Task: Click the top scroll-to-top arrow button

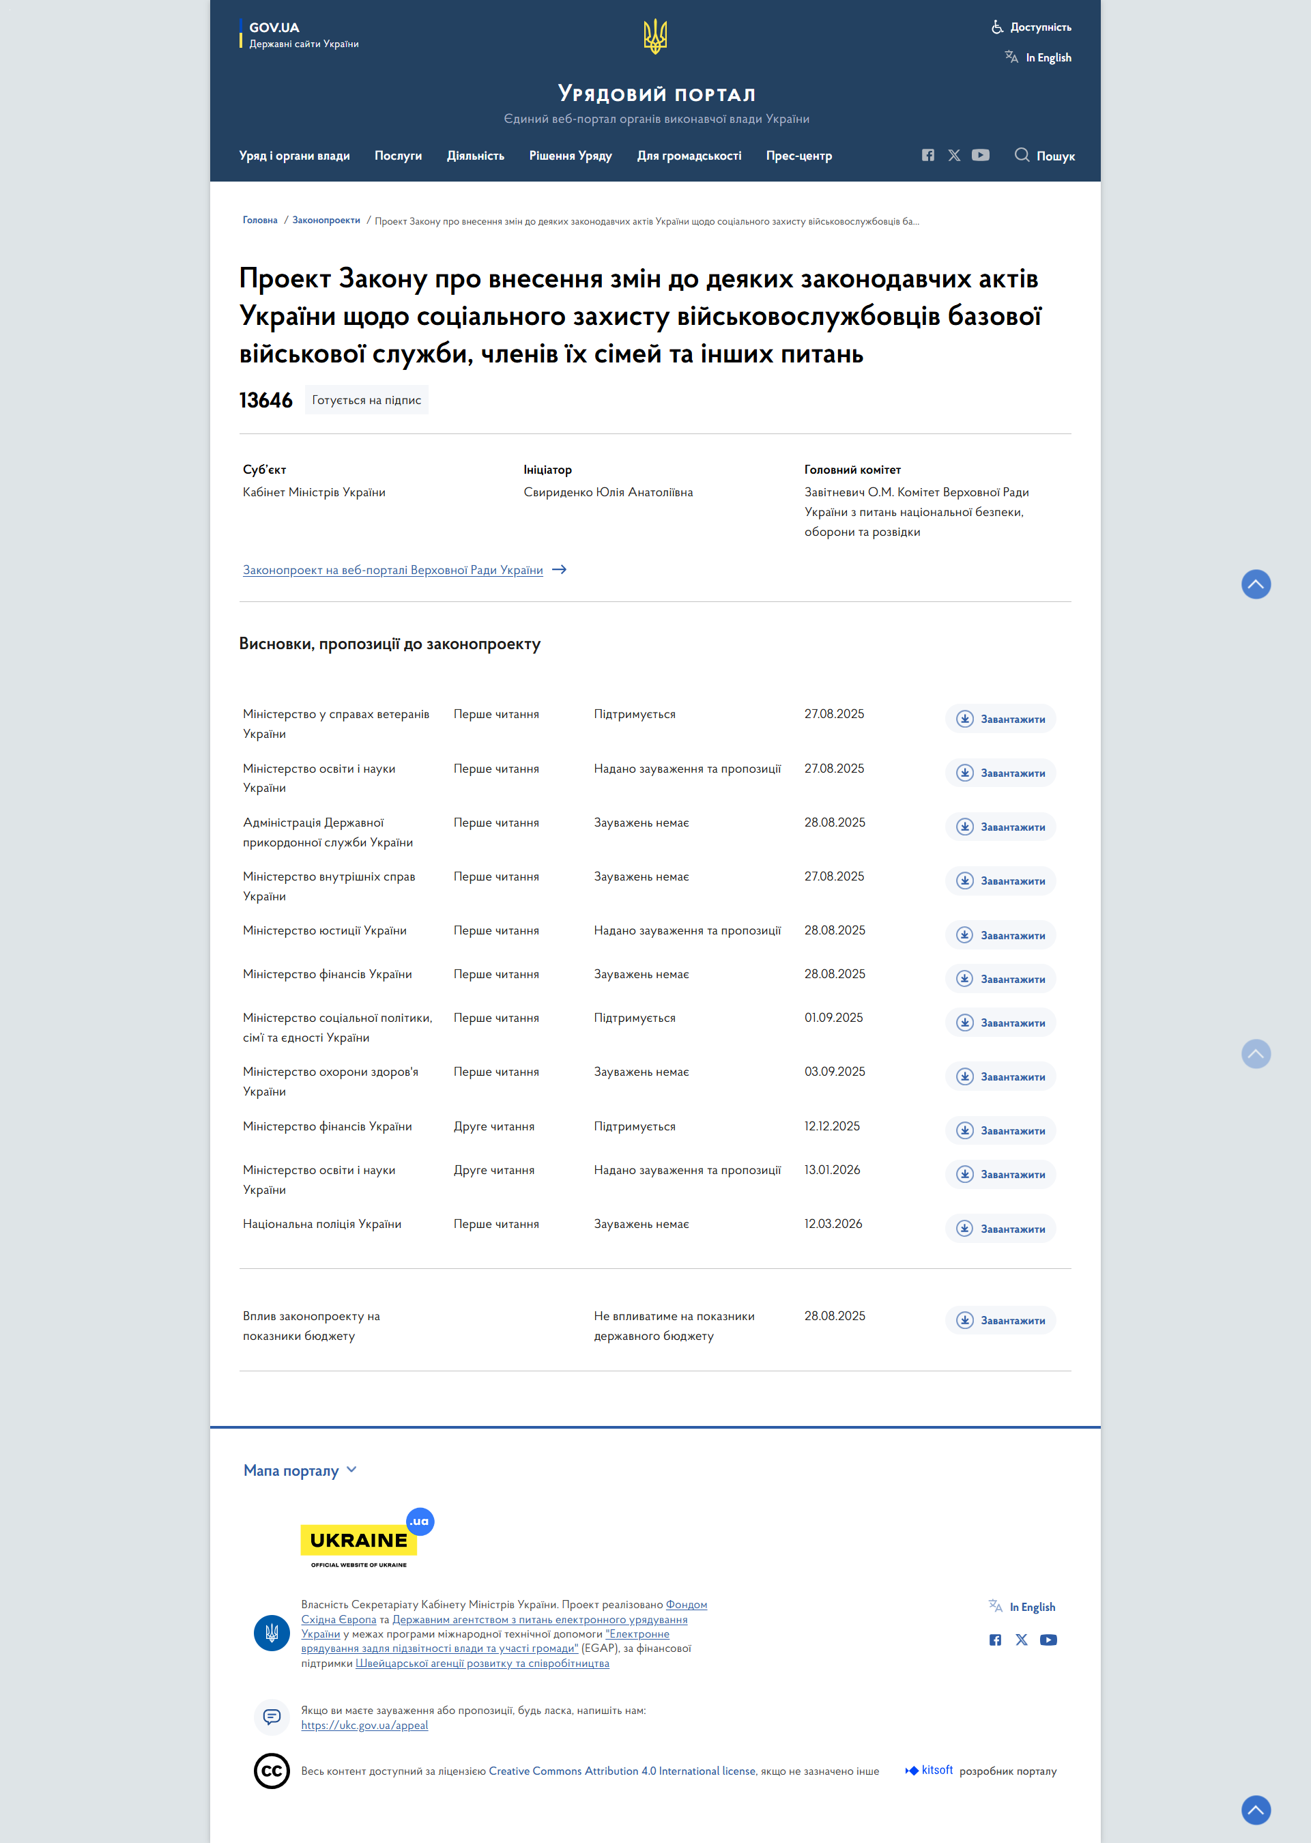Action: pos(1255,584)
